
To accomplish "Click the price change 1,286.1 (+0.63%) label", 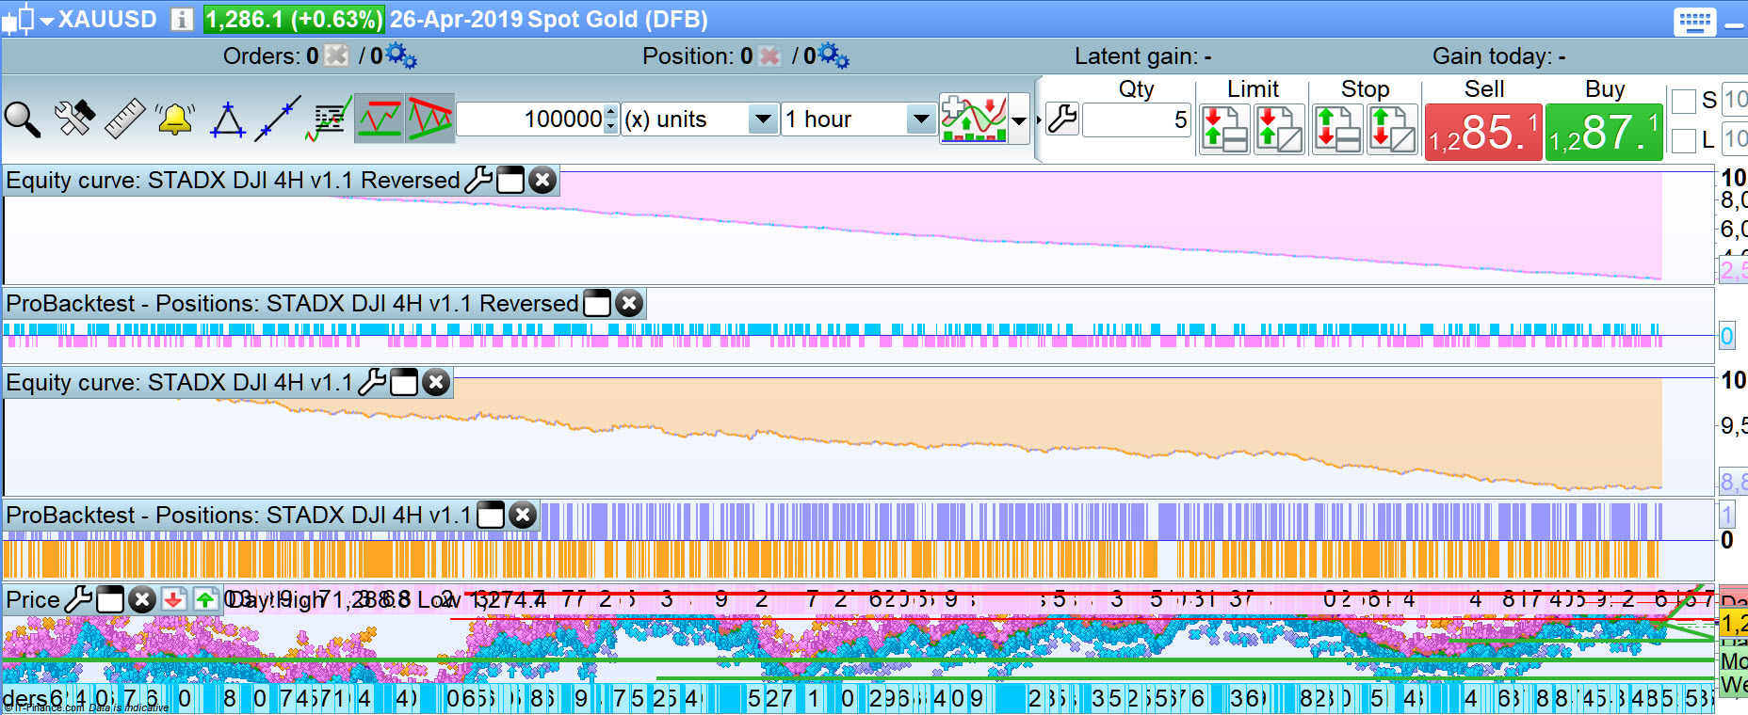I will [294, 20].
